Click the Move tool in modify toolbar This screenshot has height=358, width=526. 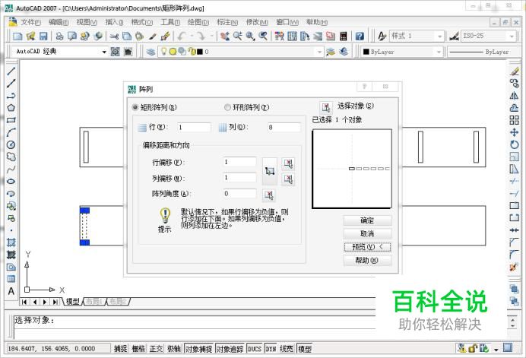pyautogui.click(x=515, y=132)
